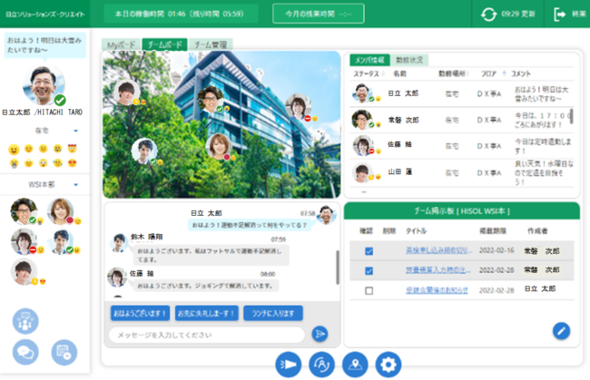The width and height of the screenshot is (590, 380).
Task: Click the message input field
Action: pos(207,335)
